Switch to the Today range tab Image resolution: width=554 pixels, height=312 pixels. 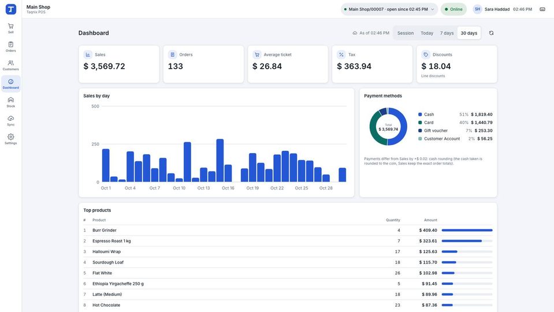(427, 33)
